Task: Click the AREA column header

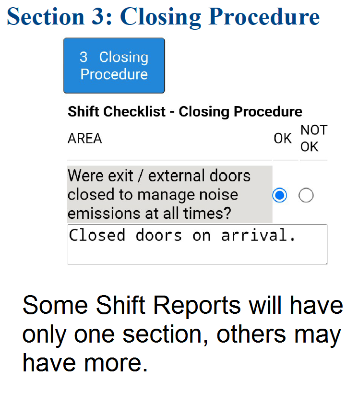Action: coord(85,139)
